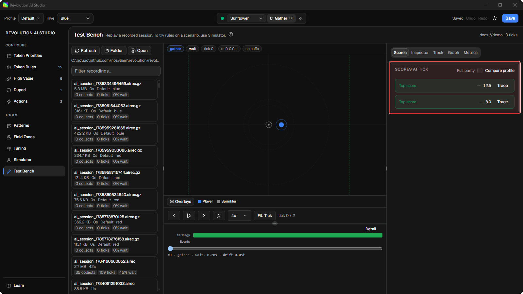The height and width of the screenshot is (294, 523).
Task: Click the Folder button
Action: (x=114, y=51)
